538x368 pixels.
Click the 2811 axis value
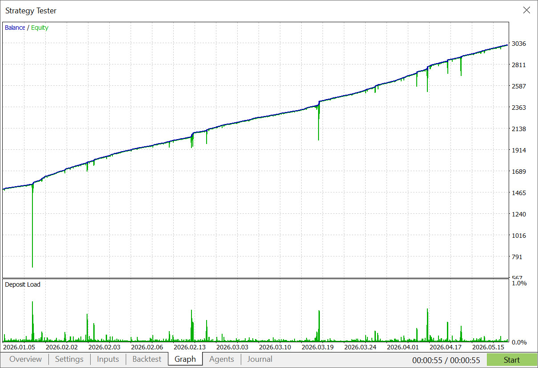coord(519,65)
